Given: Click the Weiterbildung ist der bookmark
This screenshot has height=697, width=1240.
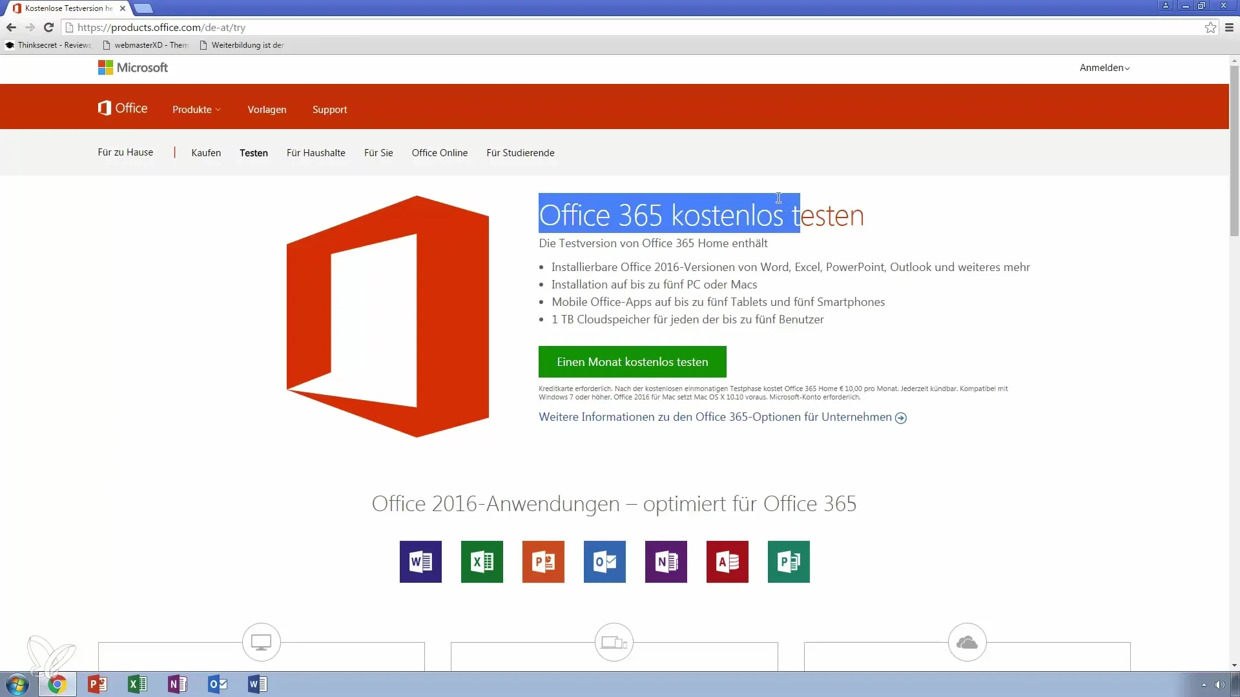Looking at the screenshot, I should 242,45.
